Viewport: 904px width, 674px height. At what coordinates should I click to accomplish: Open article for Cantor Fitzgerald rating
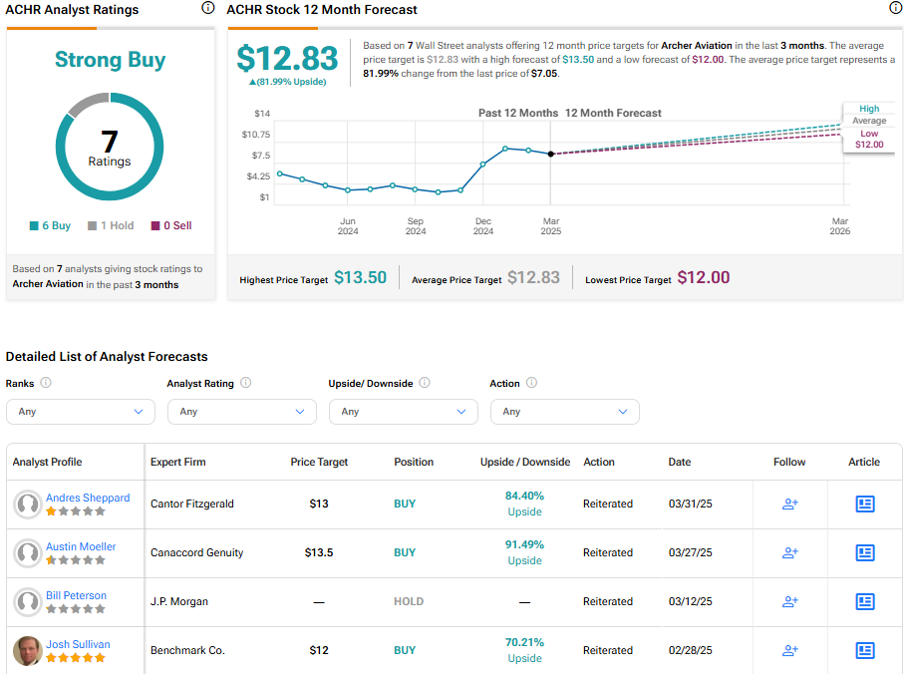pyautogui.click(x=865, y=504)
